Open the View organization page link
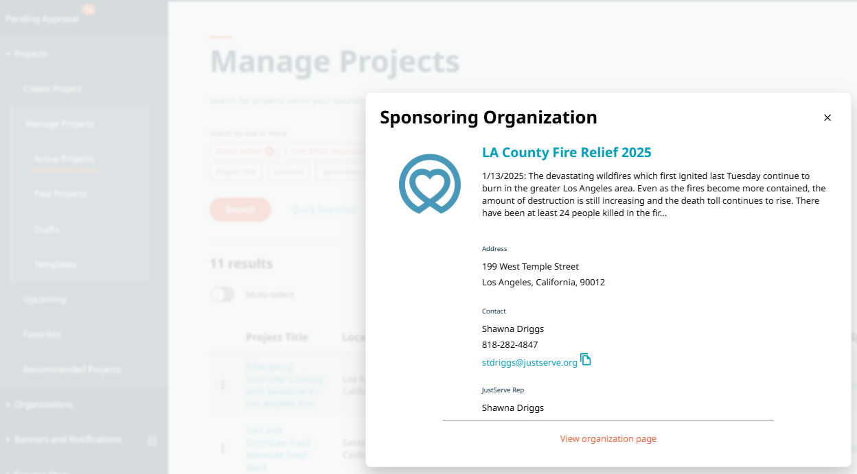 (x=608, y=439)
